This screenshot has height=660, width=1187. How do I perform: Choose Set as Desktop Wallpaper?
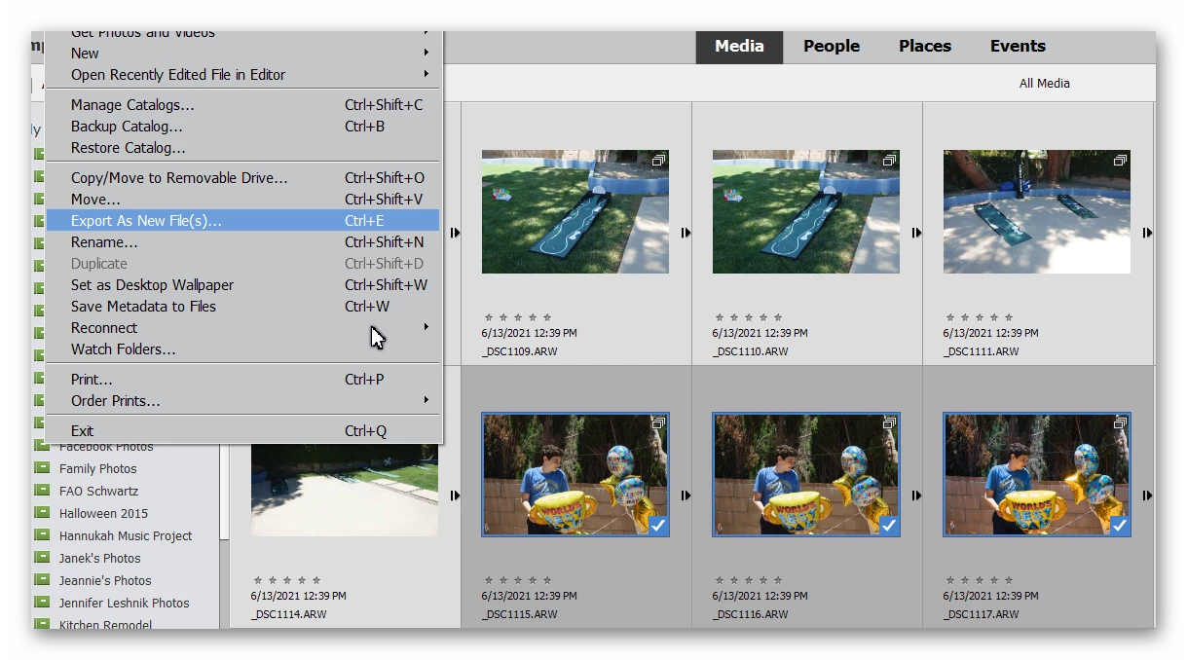(242, 285)
